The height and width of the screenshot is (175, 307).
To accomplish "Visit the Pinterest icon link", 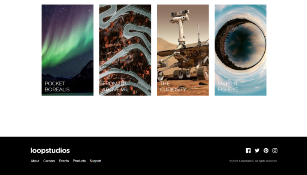I will pyautogui.click(x=266, y=150).
